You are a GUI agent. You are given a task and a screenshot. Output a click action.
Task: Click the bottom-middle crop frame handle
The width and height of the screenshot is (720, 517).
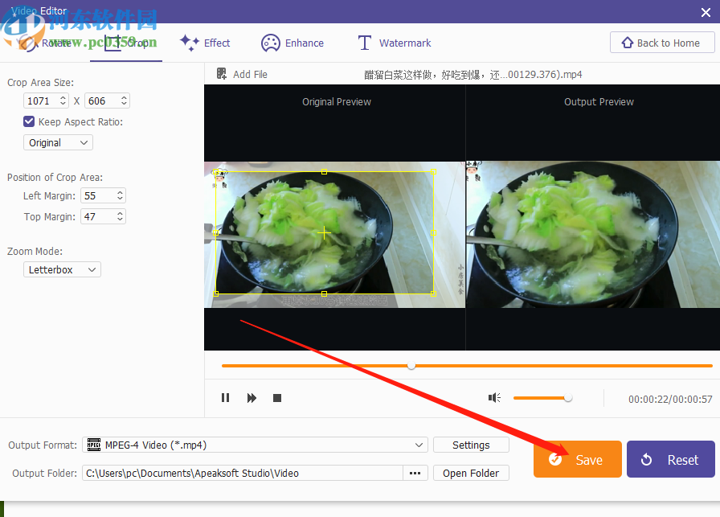pos(324,293)
